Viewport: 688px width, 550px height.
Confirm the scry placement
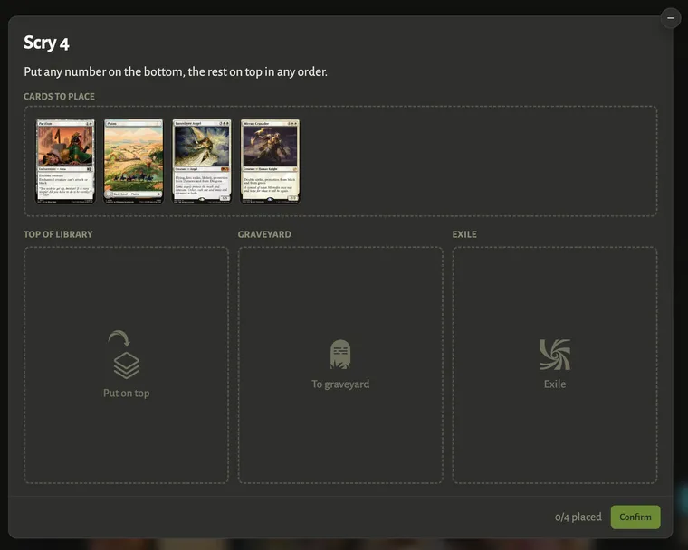click(x=635, y=517)
